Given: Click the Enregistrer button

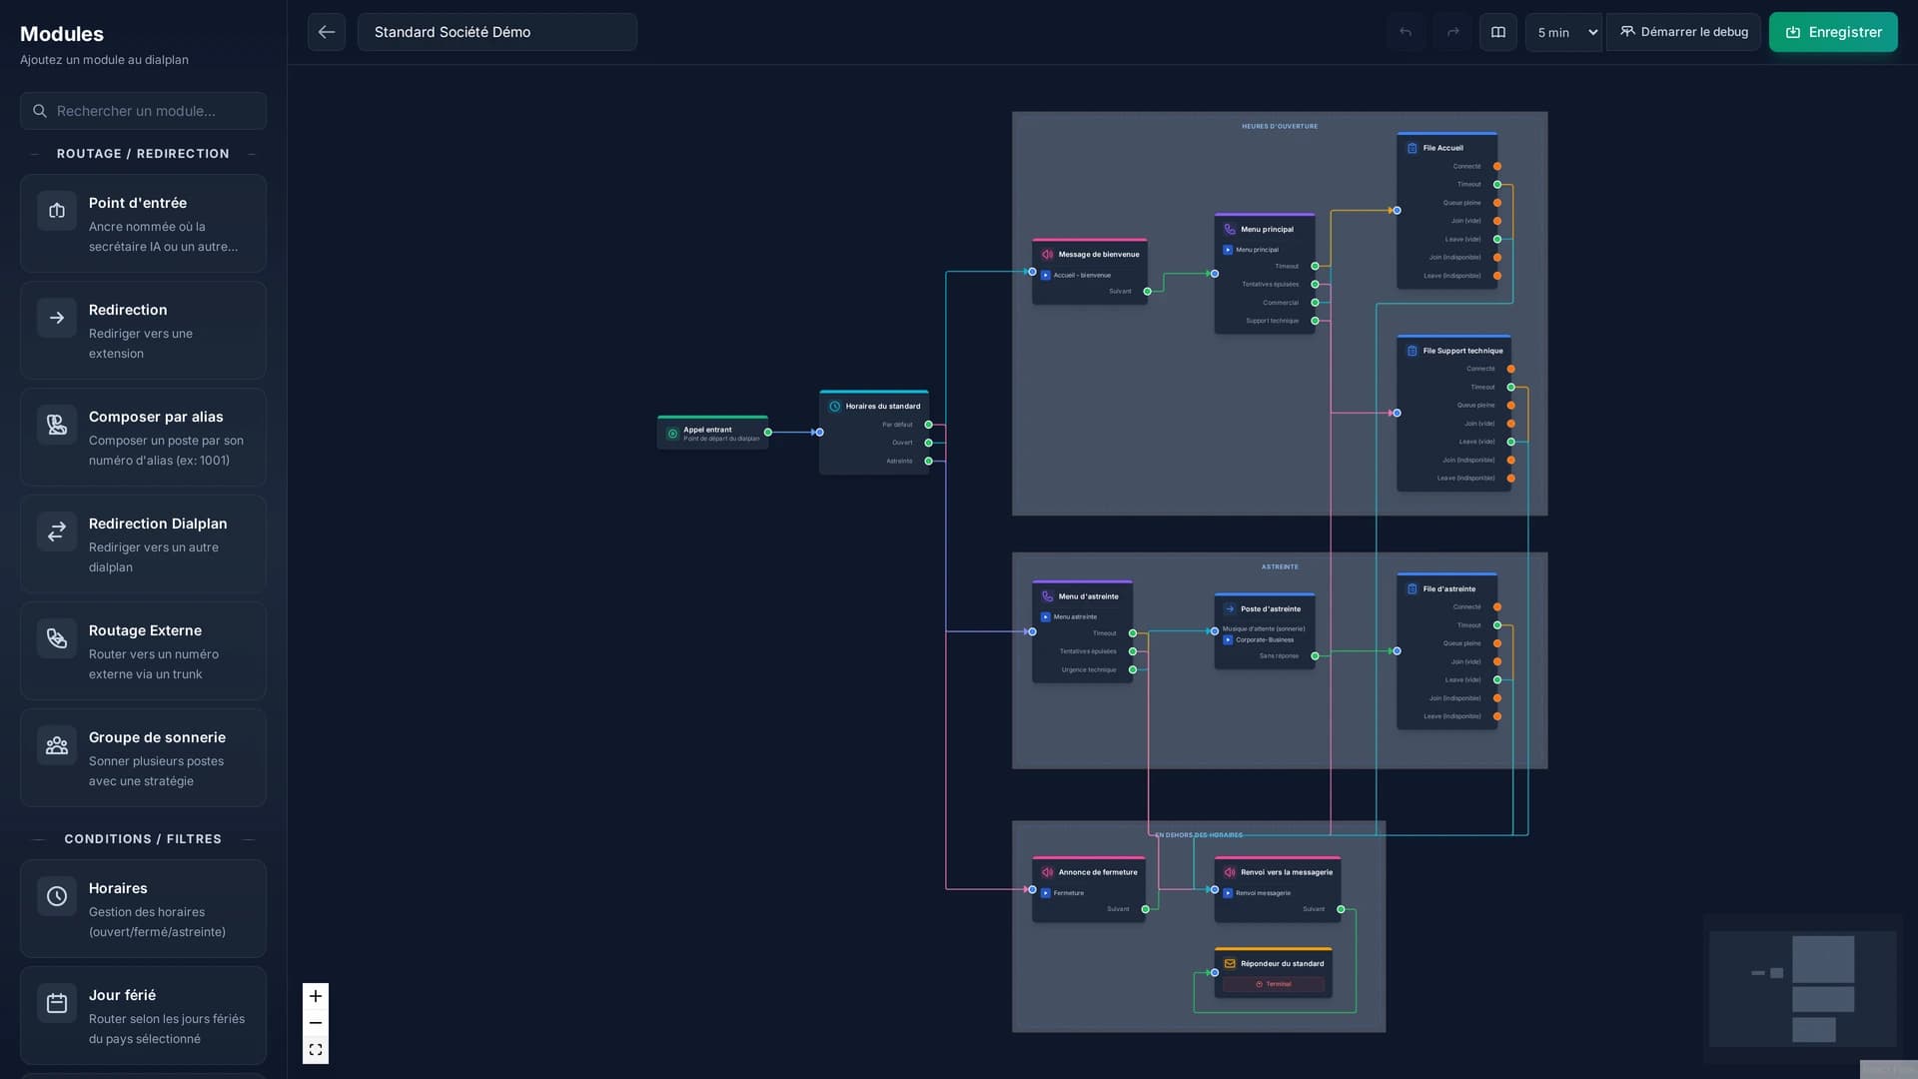Looking at the screenshot, I should (x=1833, y=32).
